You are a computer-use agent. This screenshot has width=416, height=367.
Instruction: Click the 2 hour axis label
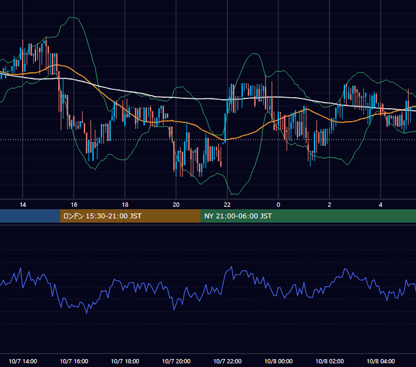tap(330, 205)
